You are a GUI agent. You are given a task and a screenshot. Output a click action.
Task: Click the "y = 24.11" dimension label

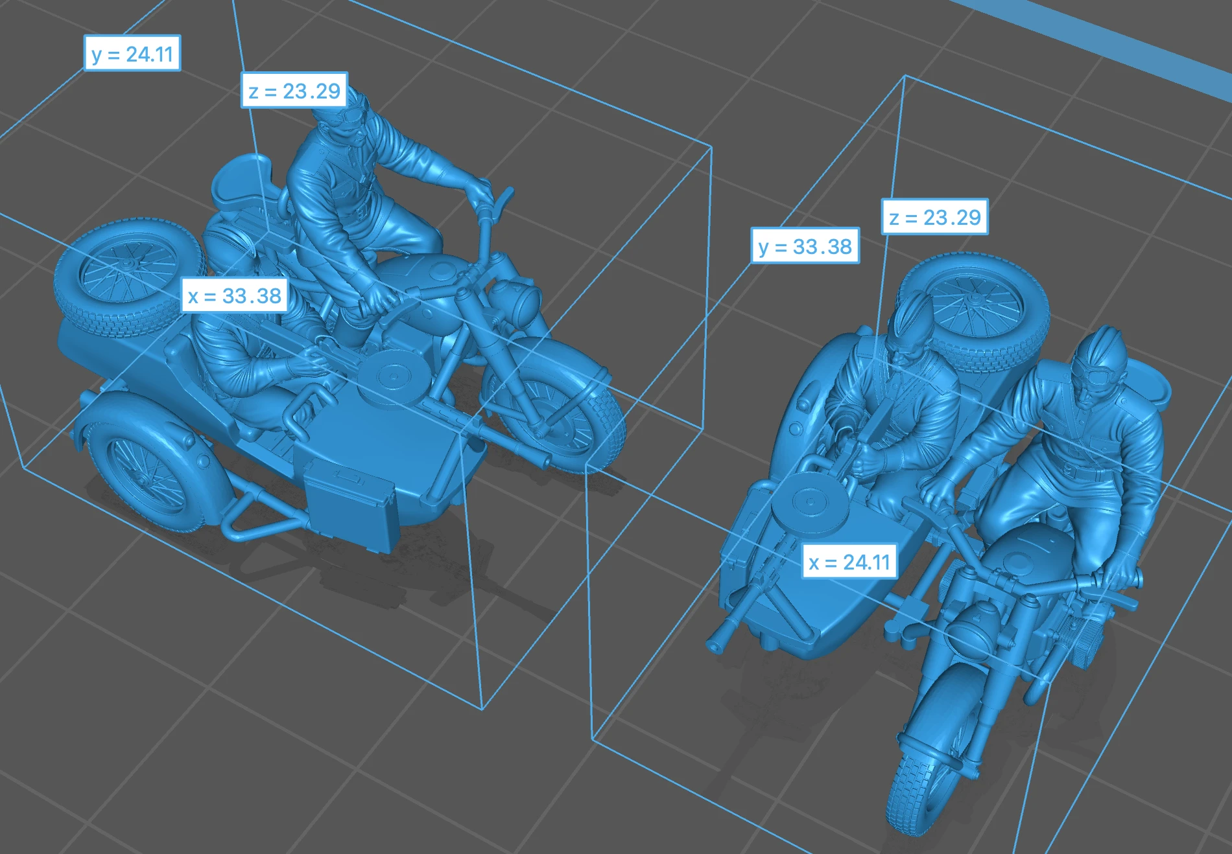132,53
